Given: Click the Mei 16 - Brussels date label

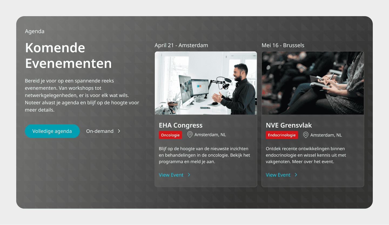Looking at the screenshot, I should pos(283,45).
